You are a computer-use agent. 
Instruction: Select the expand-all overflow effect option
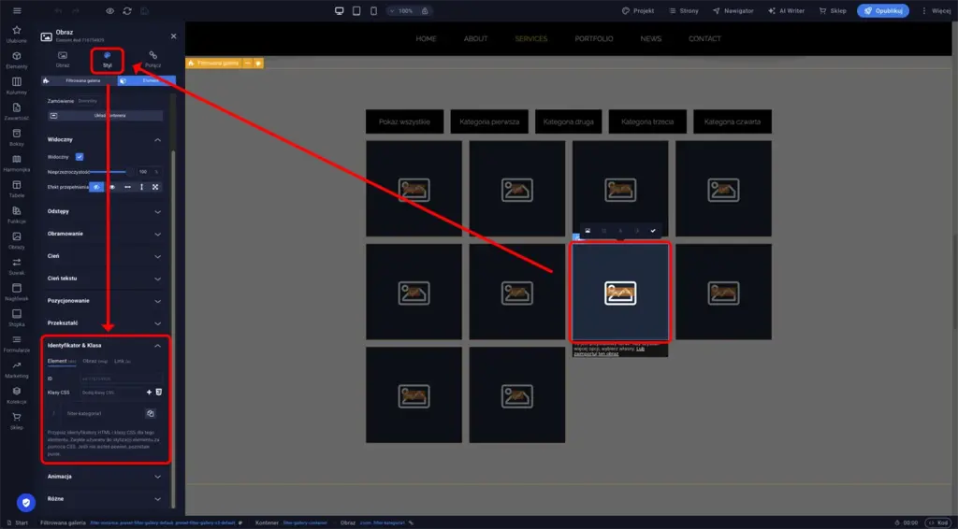(155, 187)
